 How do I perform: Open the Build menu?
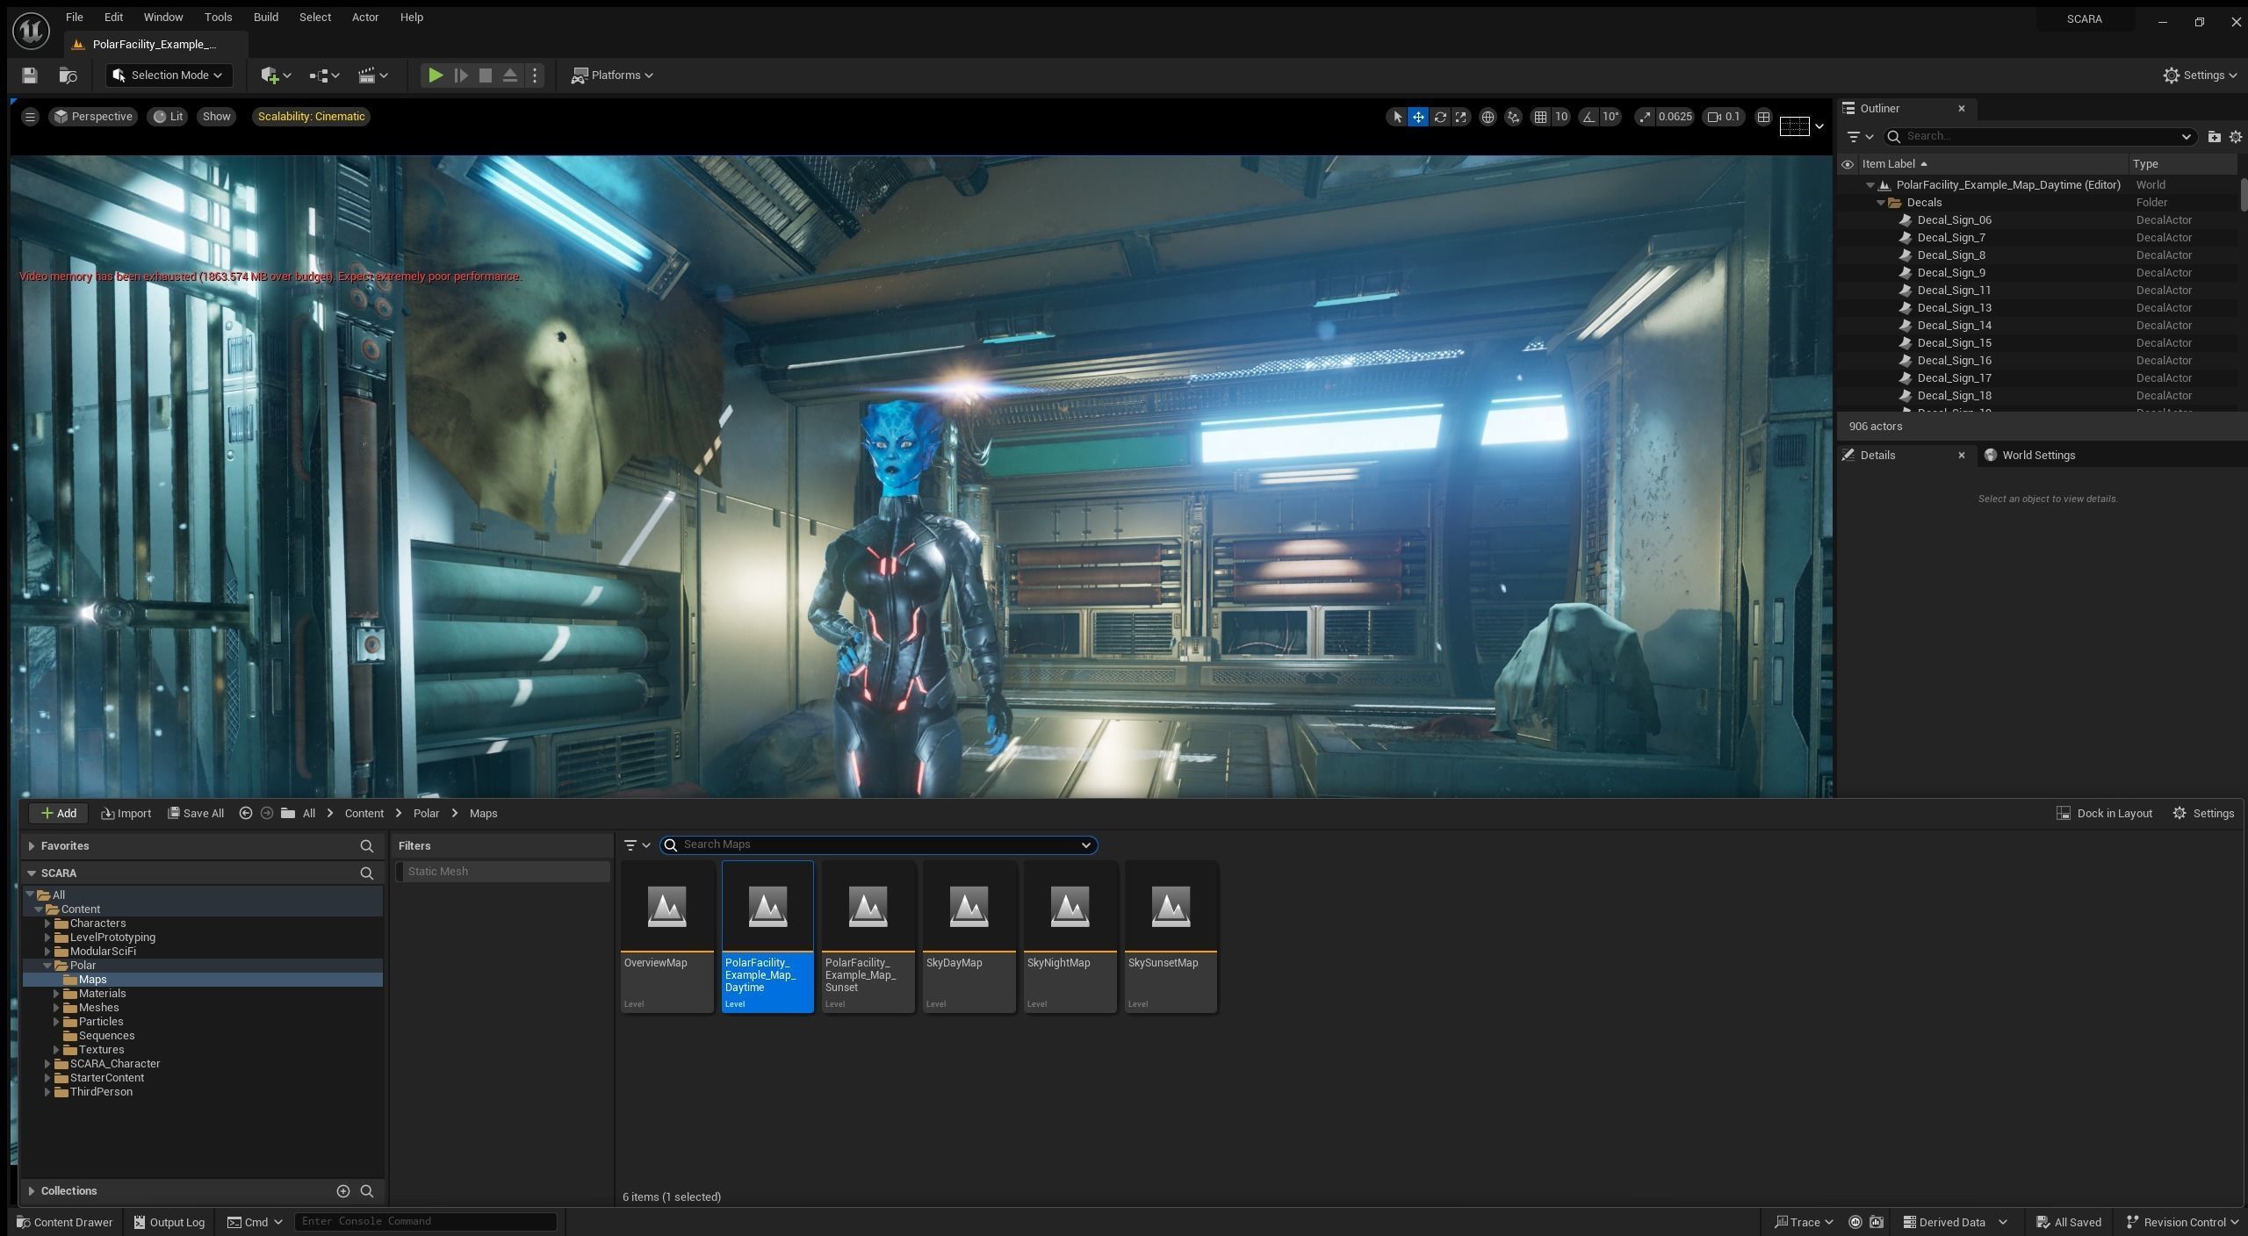pos(265,17)
